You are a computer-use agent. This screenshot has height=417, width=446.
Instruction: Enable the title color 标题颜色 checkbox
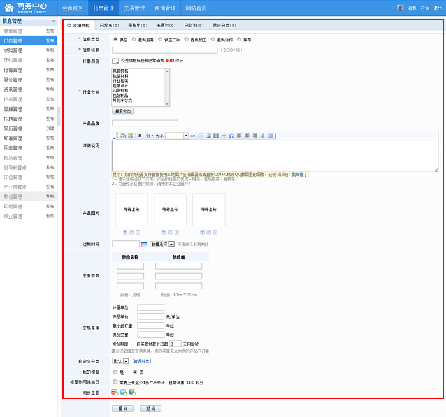115,61
